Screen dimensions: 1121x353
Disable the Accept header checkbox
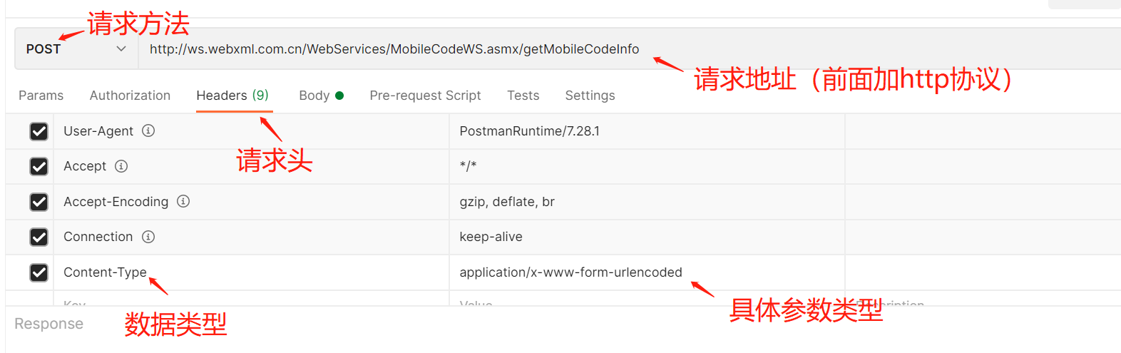click(x=39, y=166)
